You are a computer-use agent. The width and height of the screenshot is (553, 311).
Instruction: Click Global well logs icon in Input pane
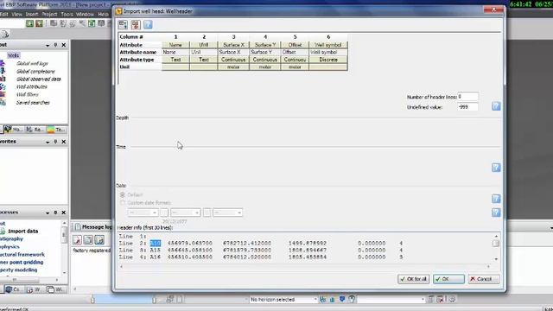(x=3, y=63)
